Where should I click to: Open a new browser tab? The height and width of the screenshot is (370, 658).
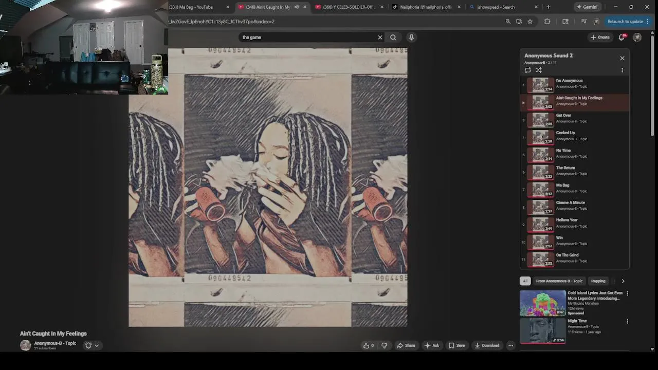pyautogui.click(x=548, y=7)
